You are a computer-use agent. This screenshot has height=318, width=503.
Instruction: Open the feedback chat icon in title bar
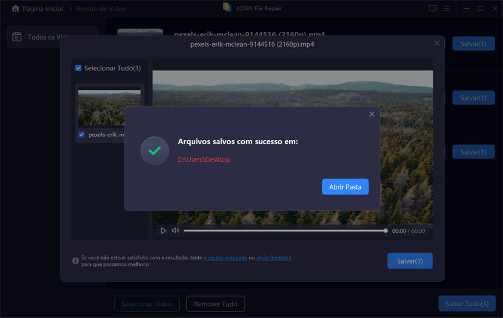pos(433,8)
